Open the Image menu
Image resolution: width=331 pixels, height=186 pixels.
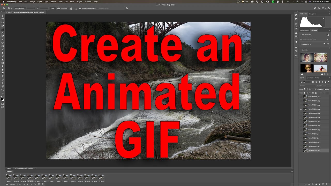(x=32, y=2)
